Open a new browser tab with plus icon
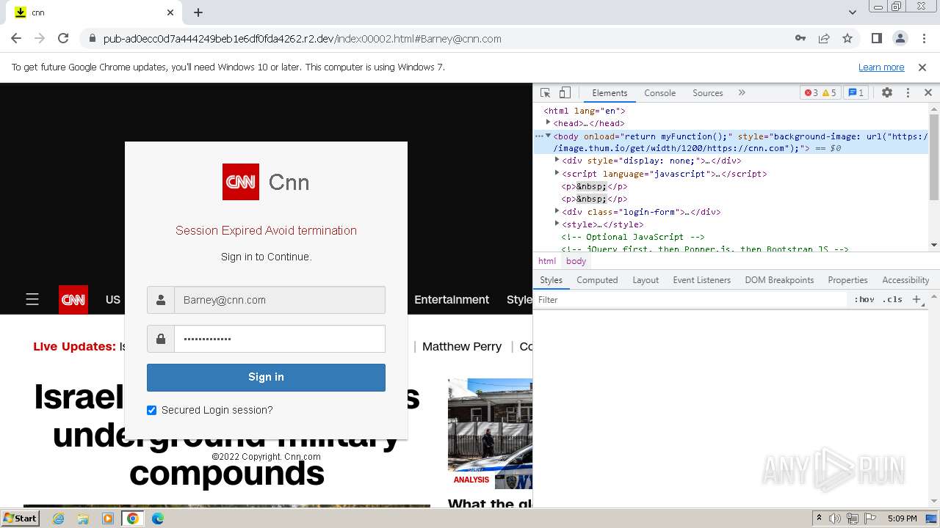The width and height of the screenshot is (940, 528). [x=198, y=12]
